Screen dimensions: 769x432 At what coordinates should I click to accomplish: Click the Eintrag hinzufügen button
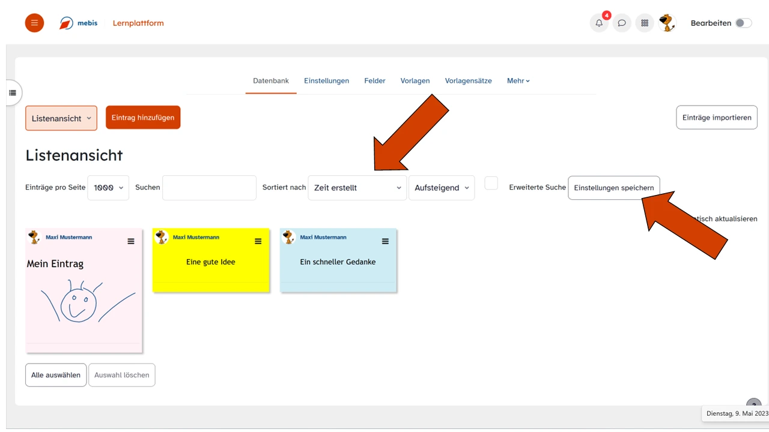143,118
